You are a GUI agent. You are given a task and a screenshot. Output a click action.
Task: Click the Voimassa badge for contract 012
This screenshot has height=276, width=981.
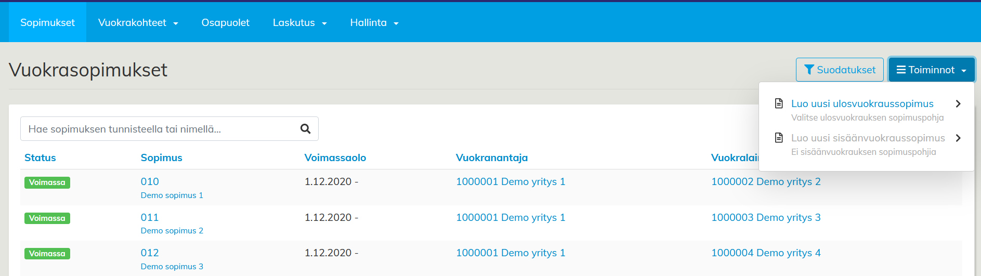pyautogui.click(x=47, y=254)
